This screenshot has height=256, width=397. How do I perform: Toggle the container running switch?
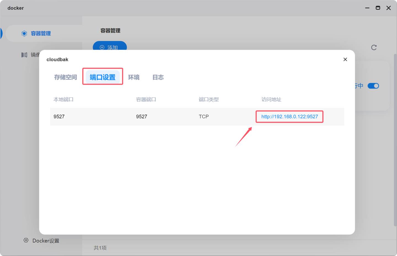(373, 86)
